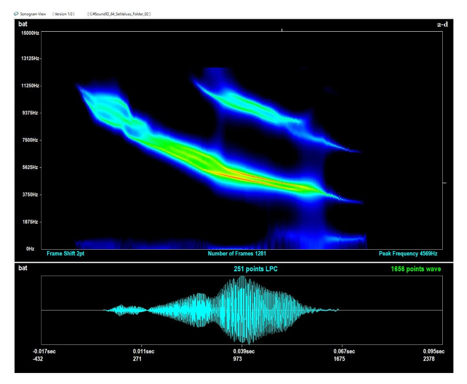Click the 0.039sec time axis label
Image resolution: width=467 pixels, height=384 pixels.
pos(245,351)
